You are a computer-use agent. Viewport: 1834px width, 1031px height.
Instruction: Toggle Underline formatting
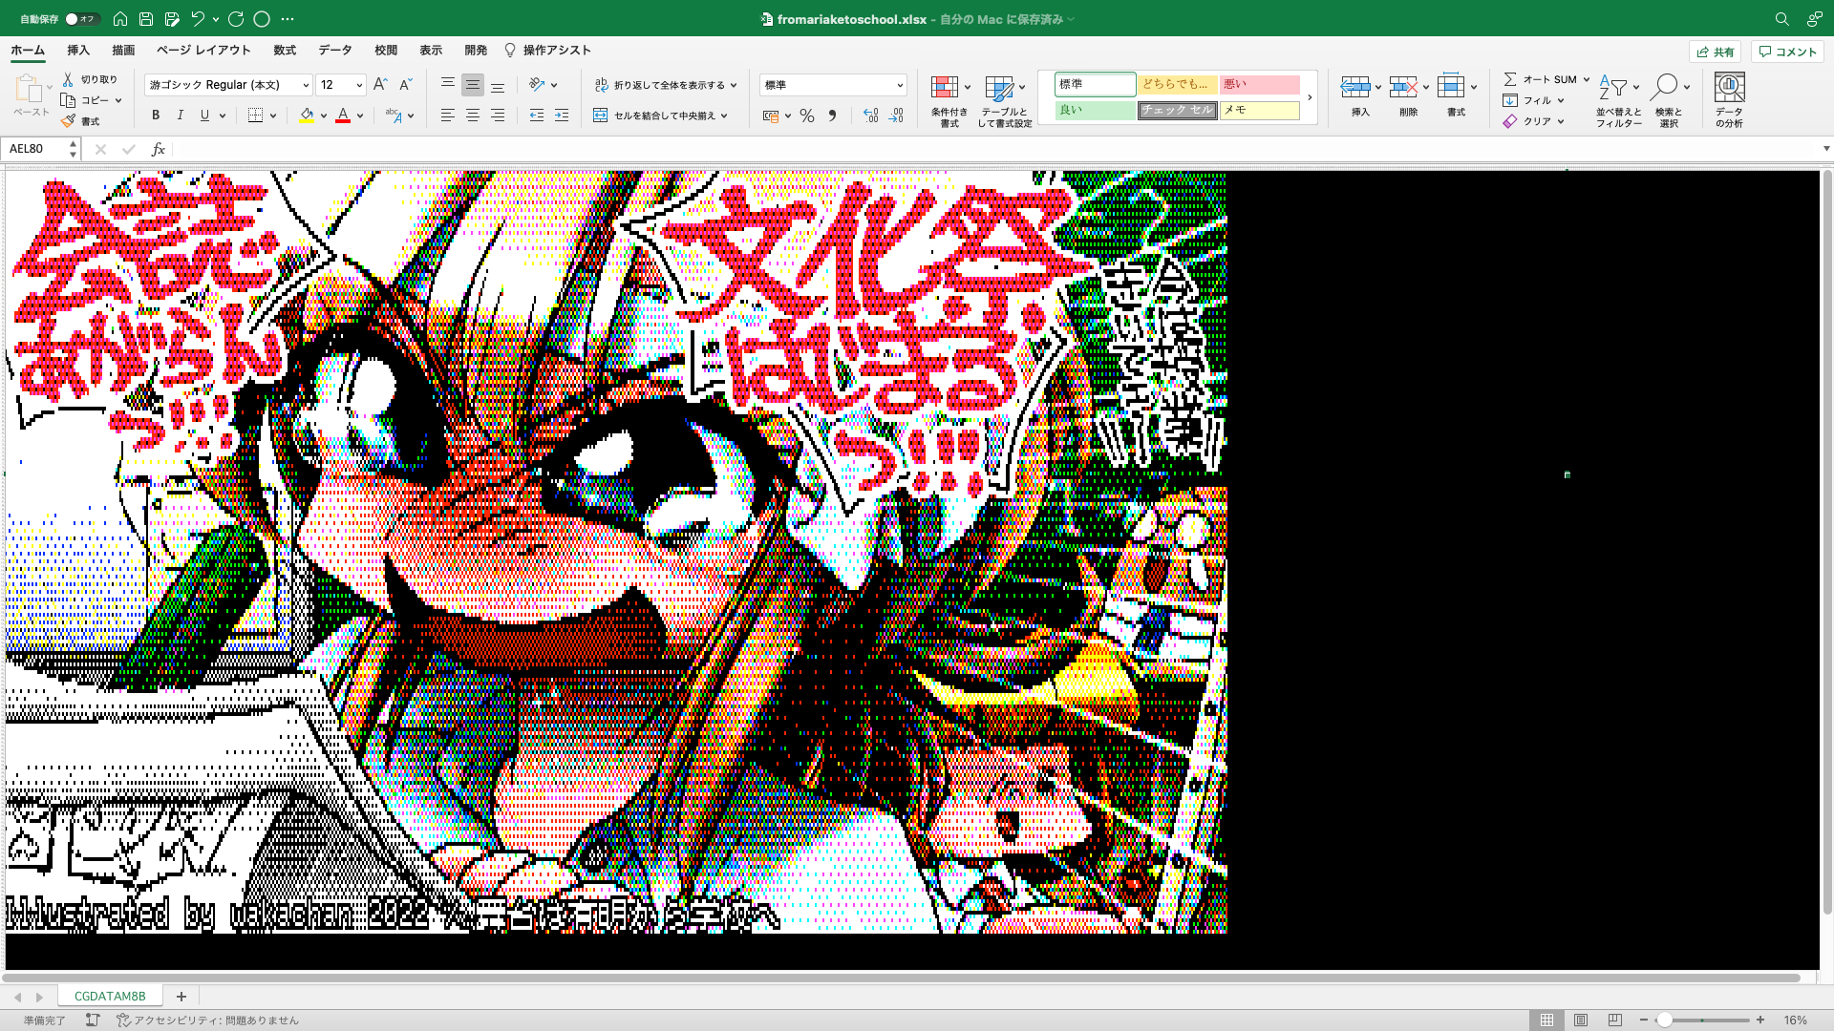(x=204, y=116)
